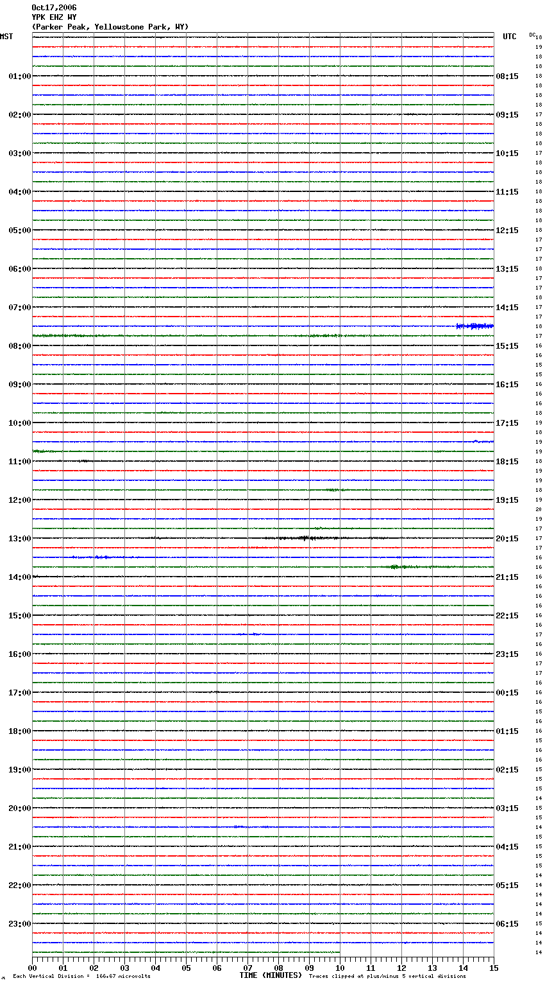545x985 pixels.
Task: Click the 'UTC' timezone label
Action: click(x=510, y=37)
